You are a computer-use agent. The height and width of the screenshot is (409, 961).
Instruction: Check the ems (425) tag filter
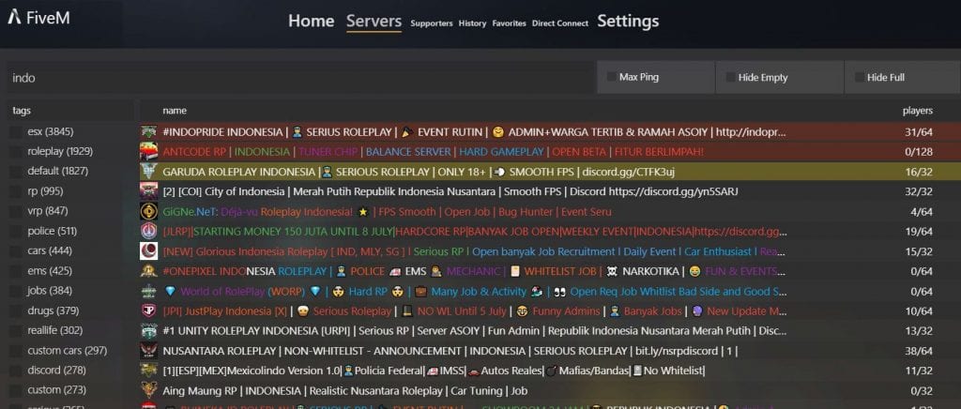pos(15,271)
